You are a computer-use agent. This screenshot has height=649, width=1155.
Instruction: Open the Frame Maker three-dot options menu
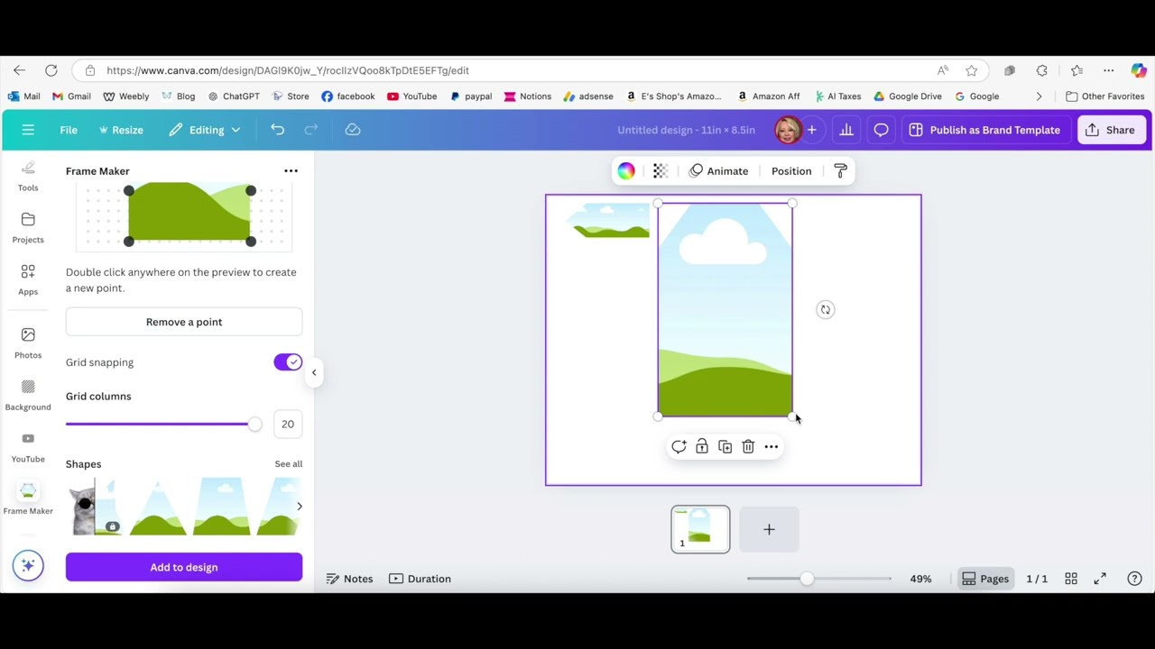point(291,171)
